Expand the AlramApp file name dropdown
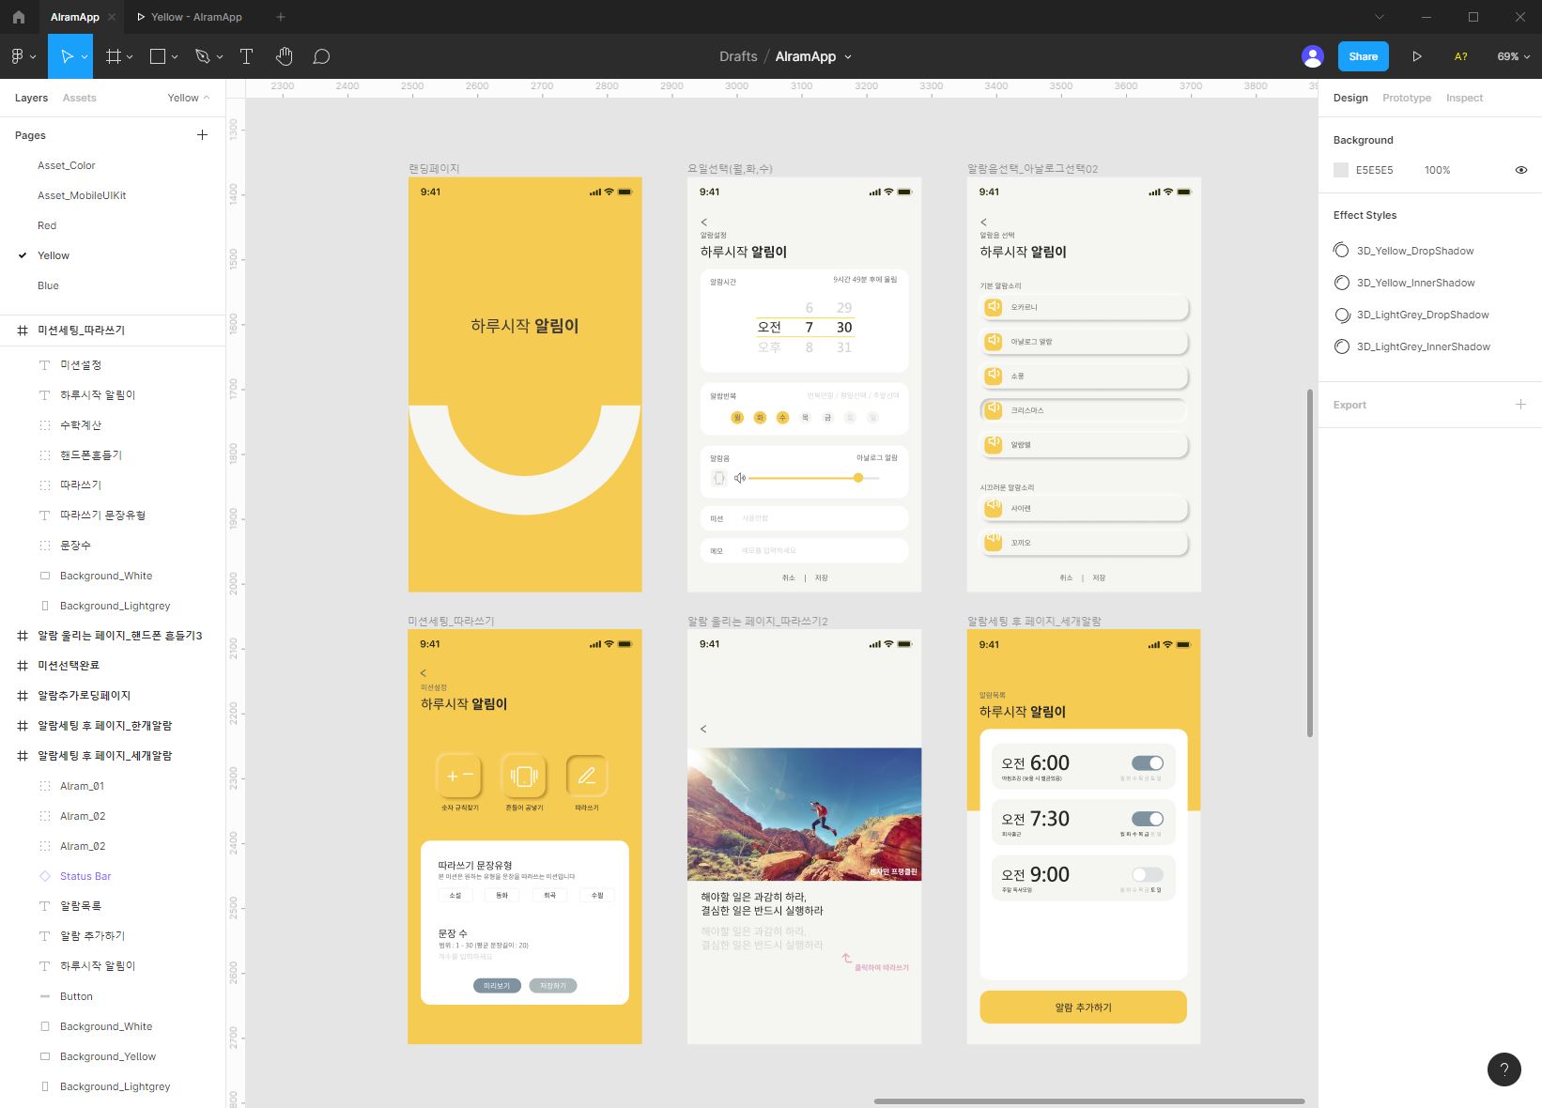The image size is (1542, 1108). (847, 56)
